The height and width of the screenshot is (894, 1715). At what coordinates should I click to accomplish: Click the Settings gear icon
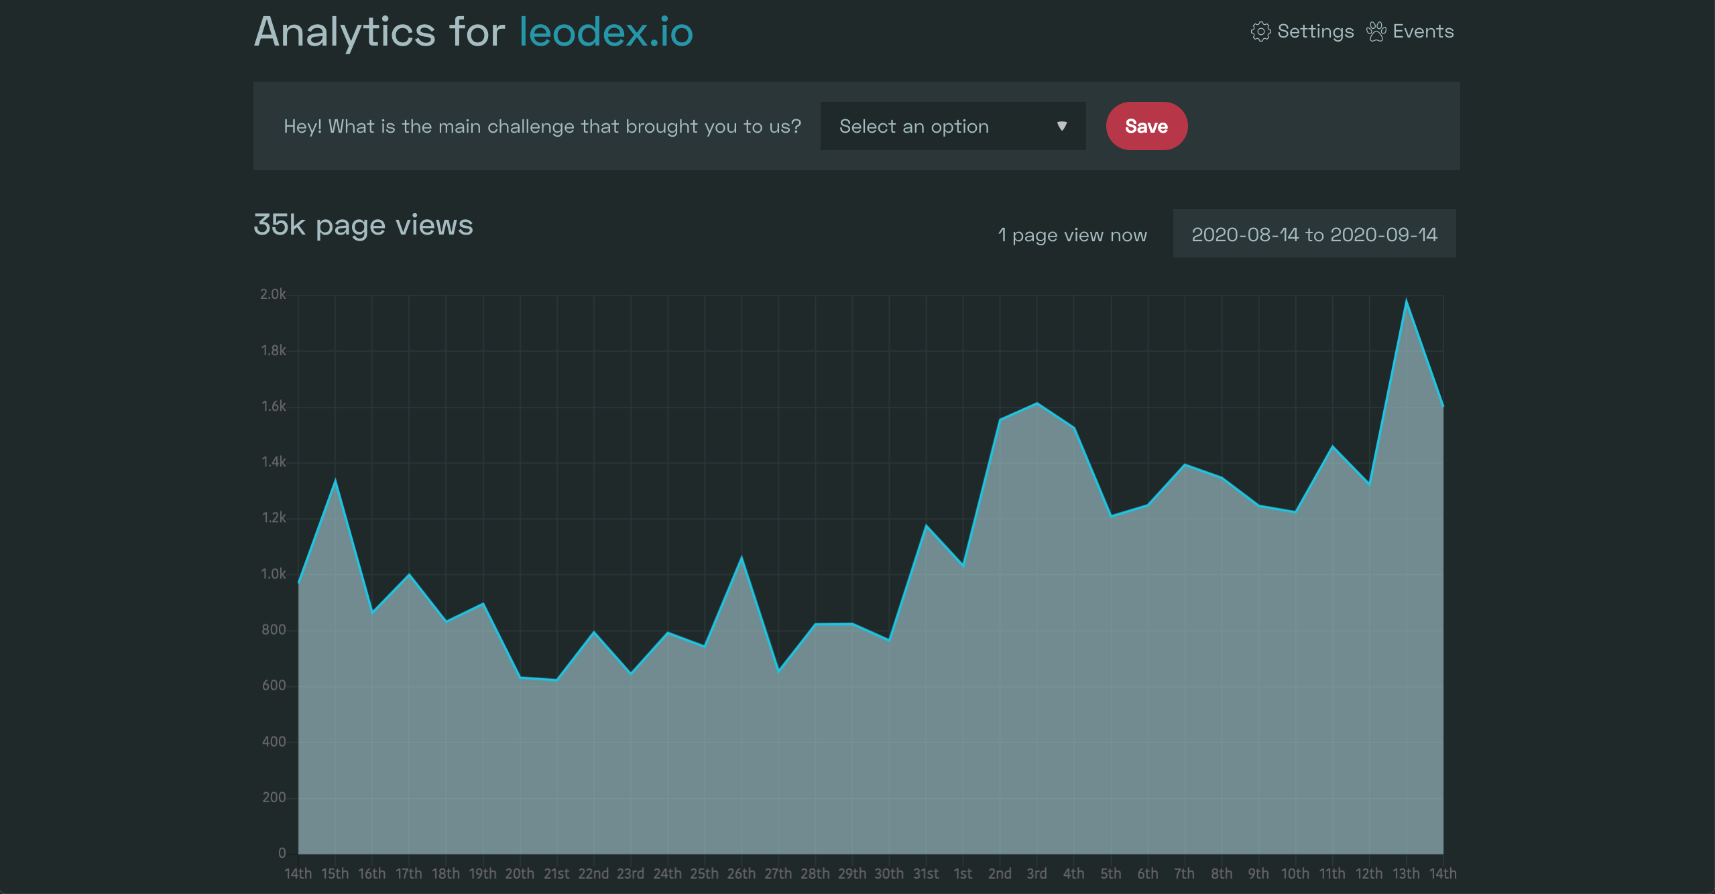coord(1260,31)
